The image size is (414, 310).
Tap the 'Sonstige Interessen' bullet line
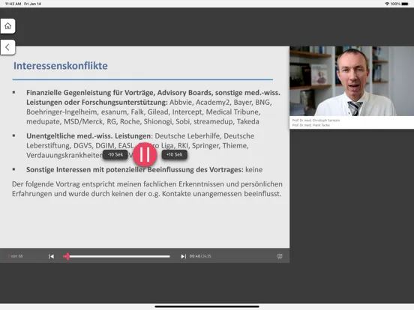click(144, 169)
